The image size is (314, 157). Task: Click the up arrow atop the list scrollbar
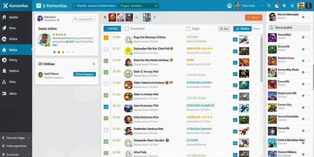[261, 36]
